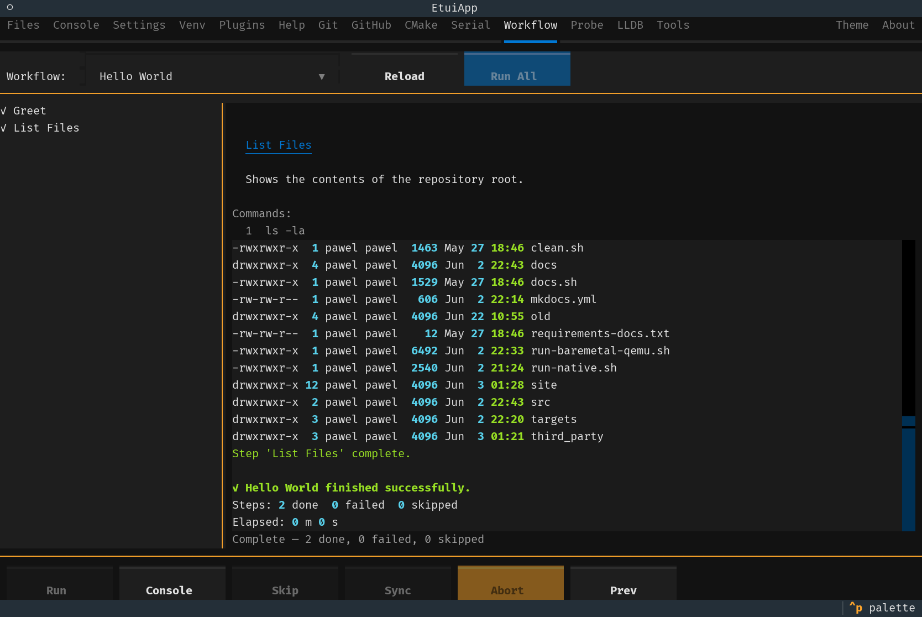Image resolution: width=922 pixels, height=617 pixels.
Task: Open the Help tab
Action: [292, 25]
